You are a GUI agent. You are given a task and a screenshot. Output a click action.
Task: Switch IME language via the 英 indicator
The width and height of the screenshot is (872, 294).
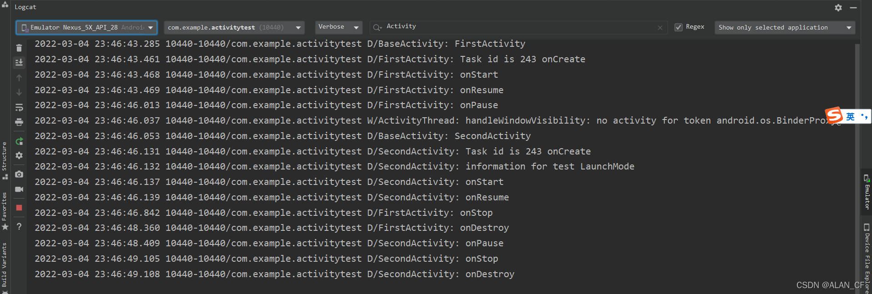coord(850,117)
